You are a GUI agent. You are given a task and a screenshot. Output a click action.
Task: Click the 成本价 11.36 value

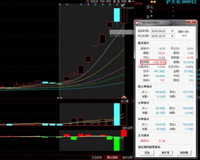162,141
